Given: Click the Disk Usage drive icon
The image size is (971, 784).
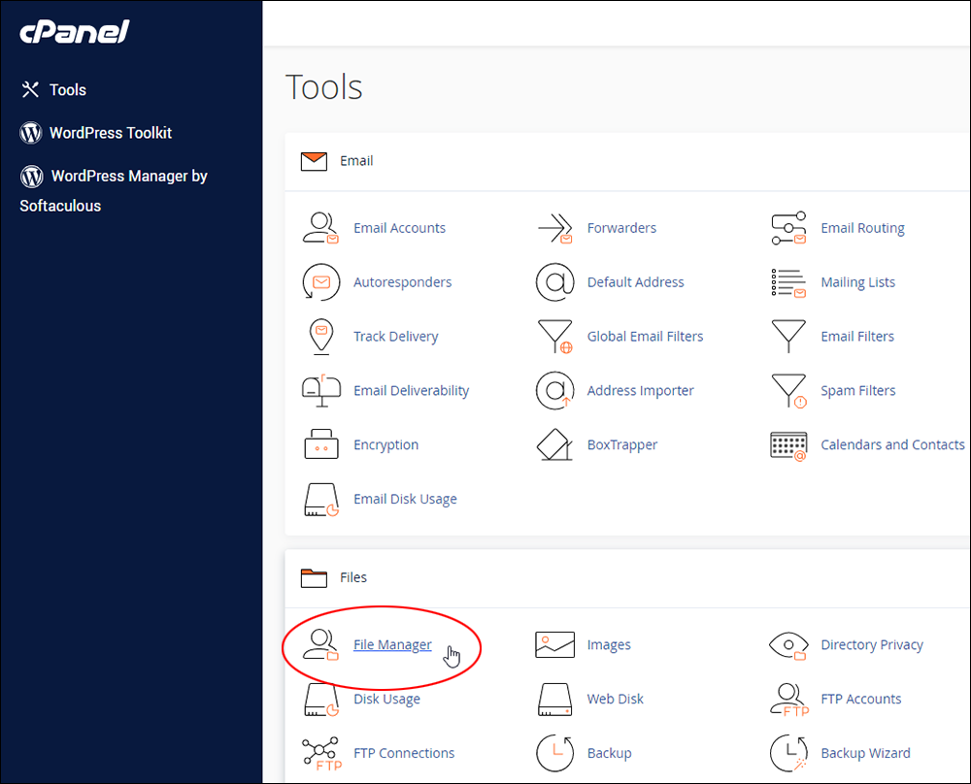Looking at the screenshot, I should point(320,700).
